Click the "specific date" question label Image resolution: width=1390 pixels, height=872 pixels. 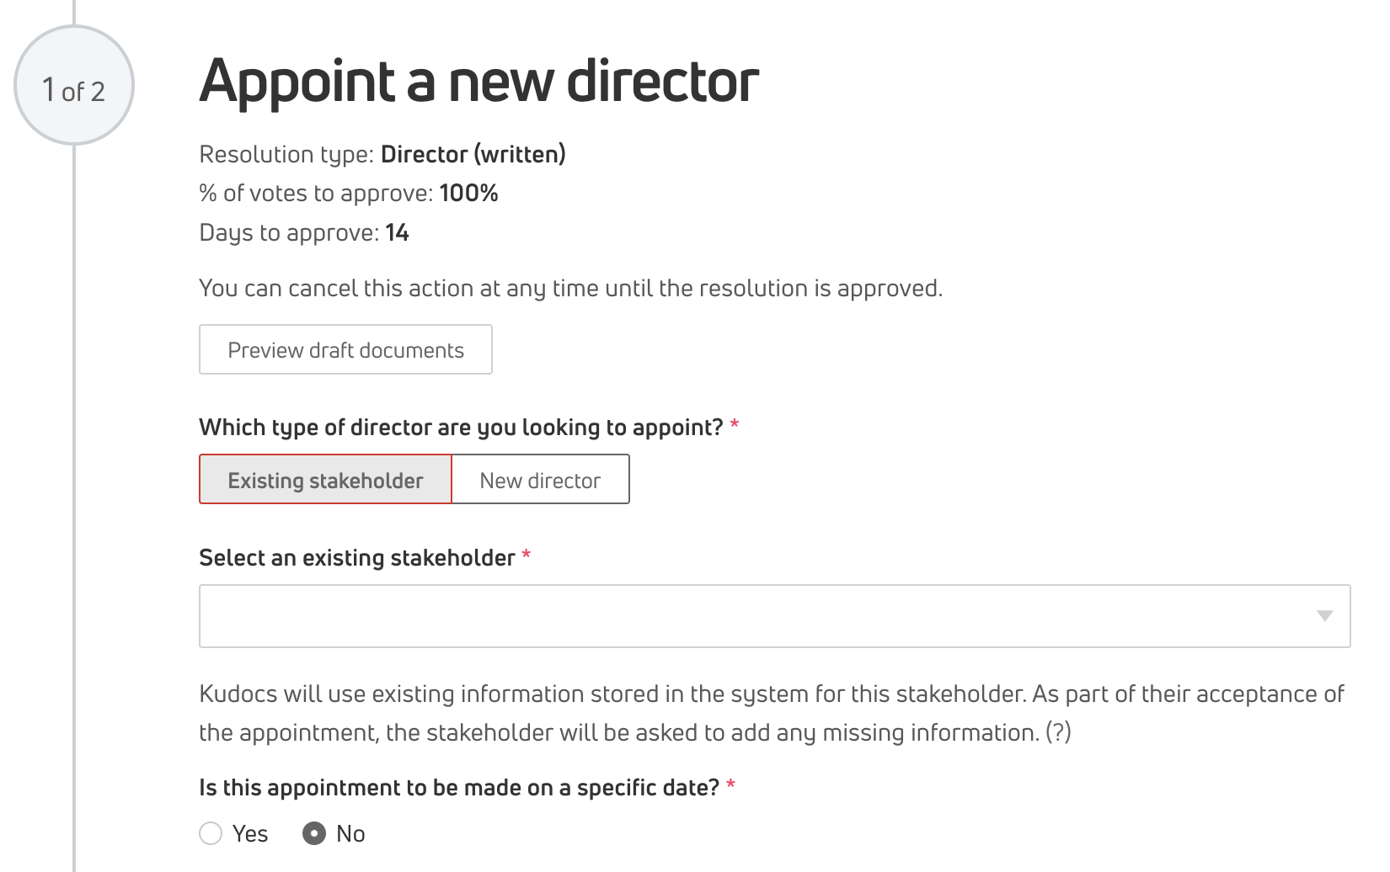pyautogui.click(x=458, y=788)
